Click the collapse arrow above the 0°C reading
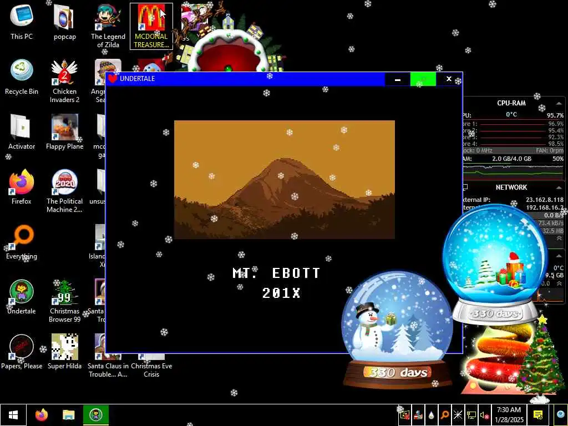Screen dimensions: 568x426 tap(559, 256)
